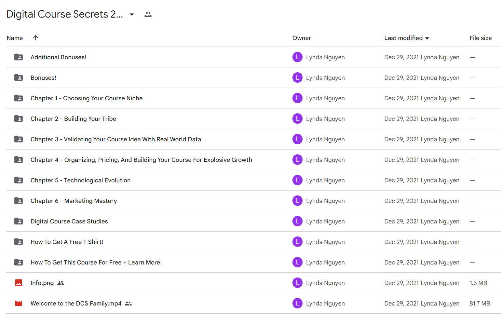The height and width of the screenshot is (327, 501).
Task: Select Chapter 2 - Building Your Tribe
Action: click(73, 119)
